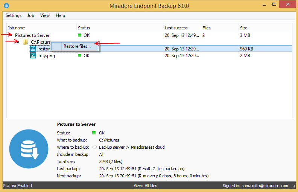Click the tray.png image file icon
Screen dimensions: 298x192
click(33, 55)
